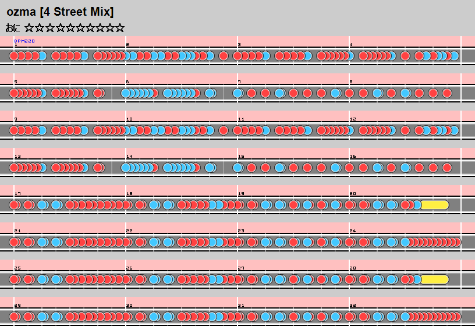This screenshot has width=475, height=326.
Task: Click the first star in the difficulty rating
Action: [x=29, y=28]
